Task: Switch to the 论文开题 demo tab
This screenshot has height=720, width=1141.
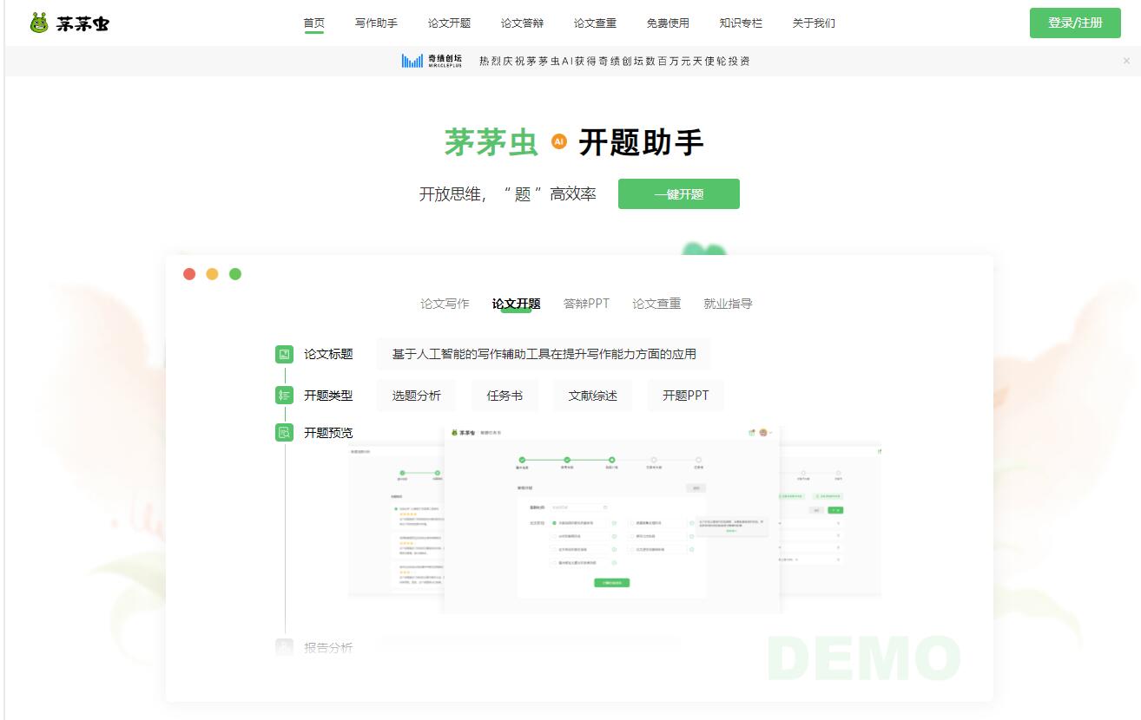Action: click(x=516, y=304)
